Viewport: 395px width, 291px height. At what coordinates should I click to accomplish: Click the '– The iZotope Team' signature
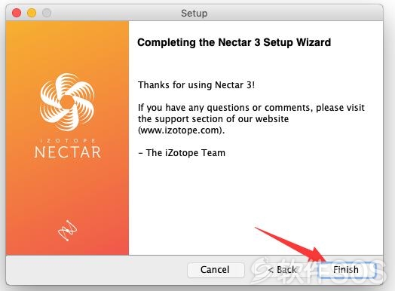182,153
